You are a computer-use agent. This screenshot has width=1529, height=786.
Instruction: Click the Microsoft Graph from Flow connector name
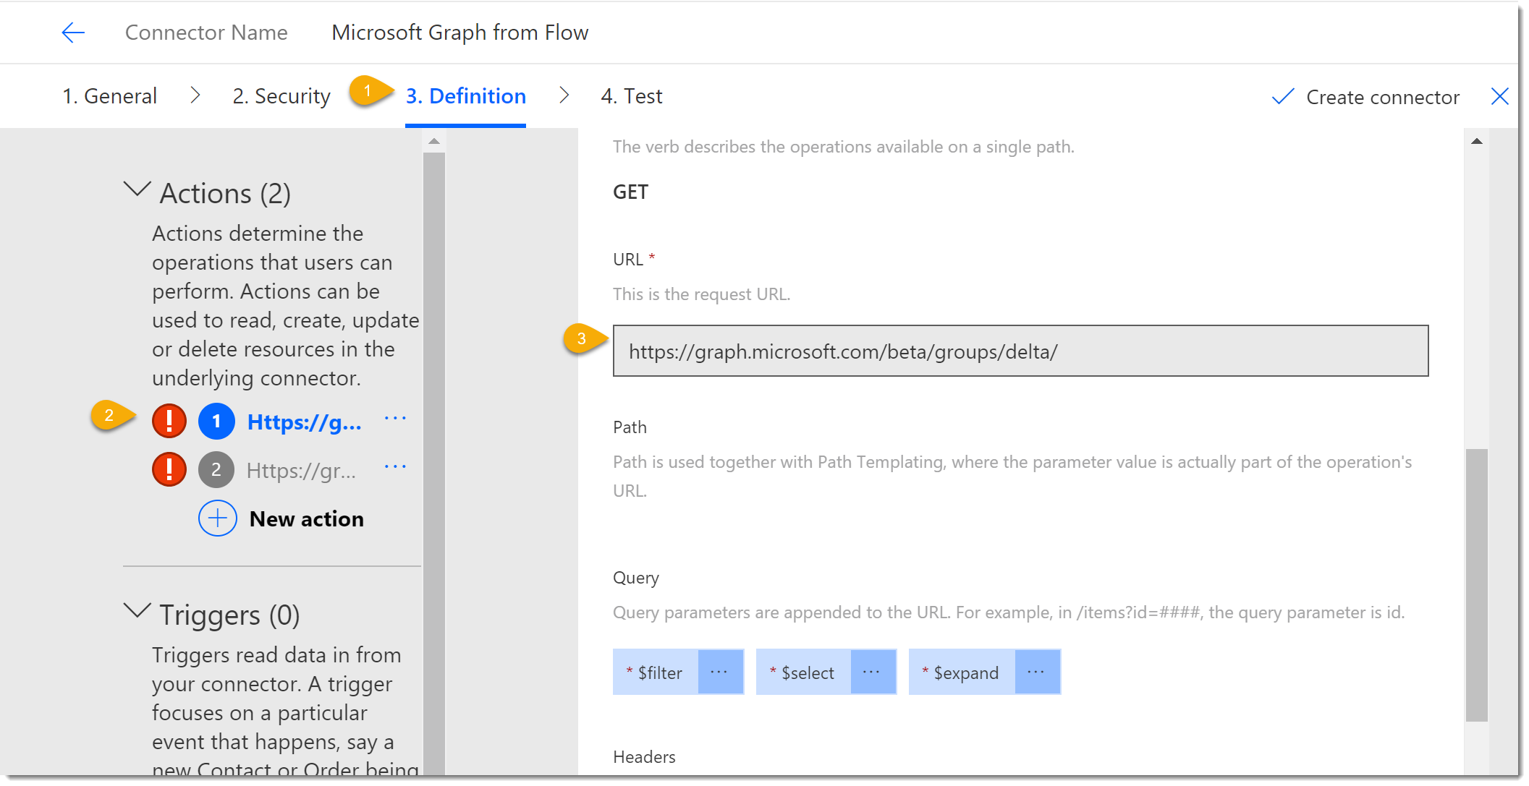click(x=460, y=33)
